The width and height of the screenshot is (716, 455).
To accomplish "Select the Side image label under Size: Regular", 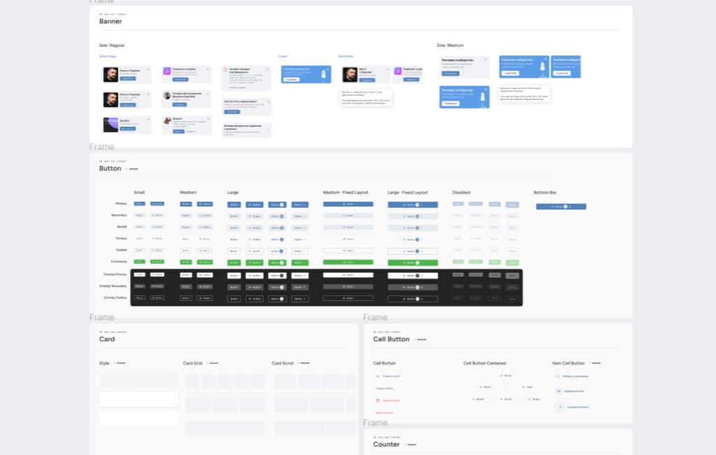I will coord(108,56).
